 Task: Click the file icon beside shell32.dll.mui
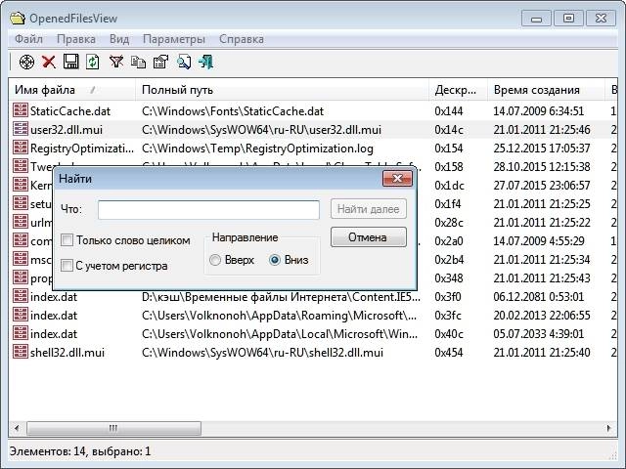pos(21,352)
